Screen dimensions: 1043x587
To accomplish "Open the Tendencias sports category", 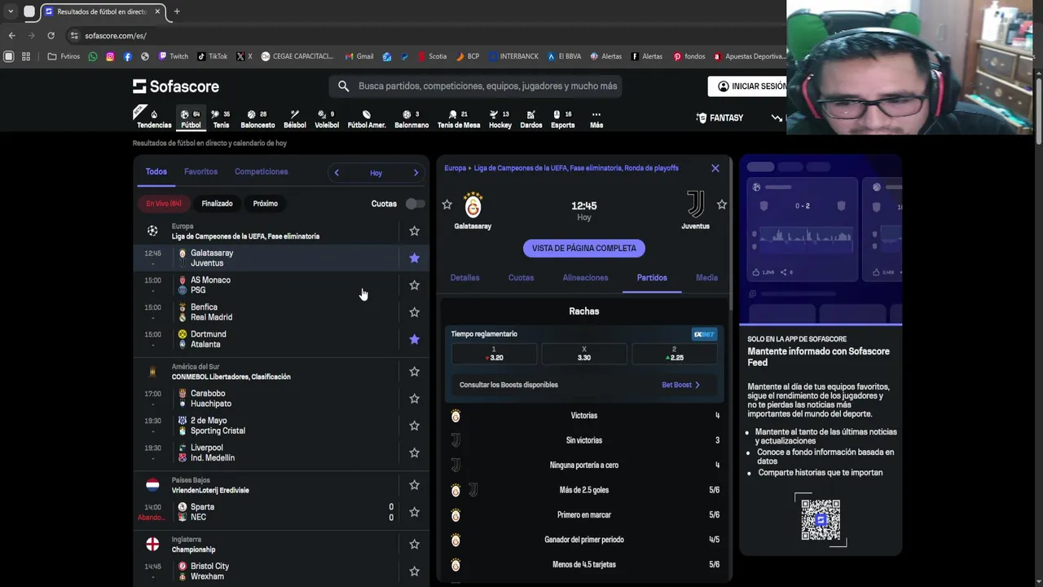I will [154, 118].
